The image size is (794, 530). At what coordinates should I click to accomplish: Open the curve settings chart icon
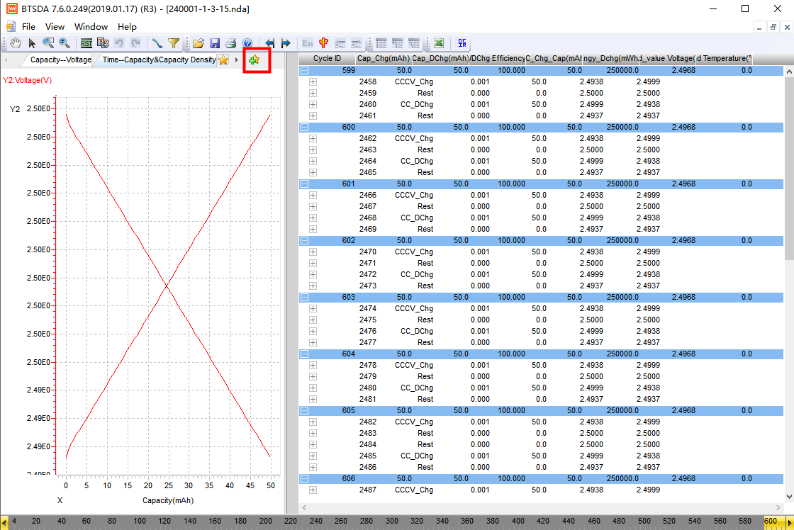103,43
